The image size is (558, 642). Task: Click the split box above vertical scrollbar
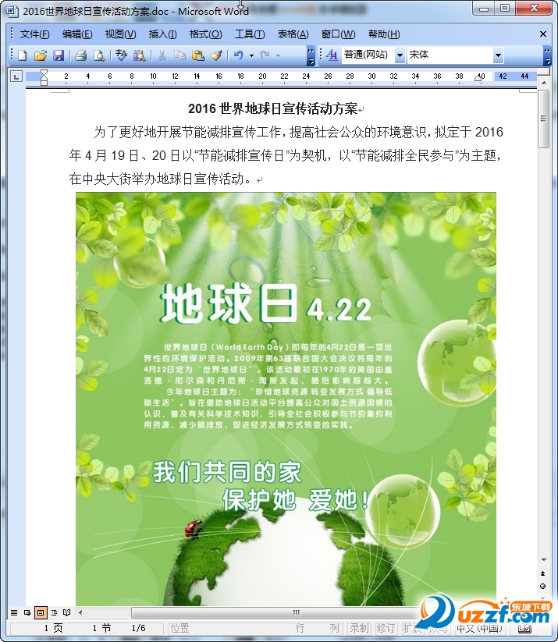coord(543,71)
